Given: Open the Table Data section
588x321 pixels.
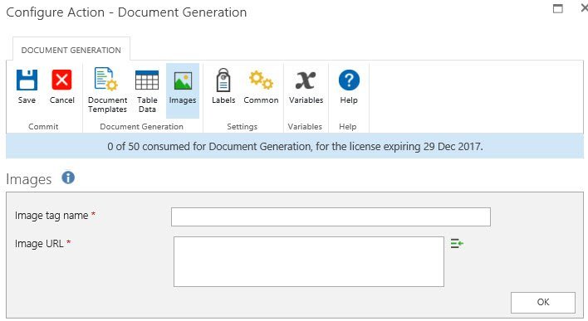Looking at the screenshot, I should click(147, 90).
